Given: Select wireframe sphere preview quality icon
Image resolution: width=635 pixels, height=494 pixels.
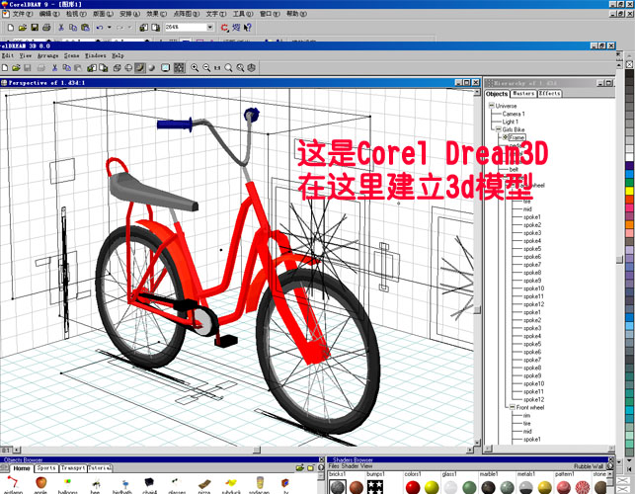Looking at the screenshot, I should coord(128,68).
